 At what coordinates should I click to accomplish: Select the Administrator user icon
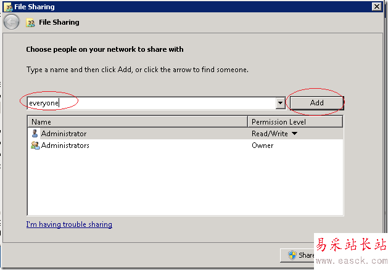tap(35, 134)
